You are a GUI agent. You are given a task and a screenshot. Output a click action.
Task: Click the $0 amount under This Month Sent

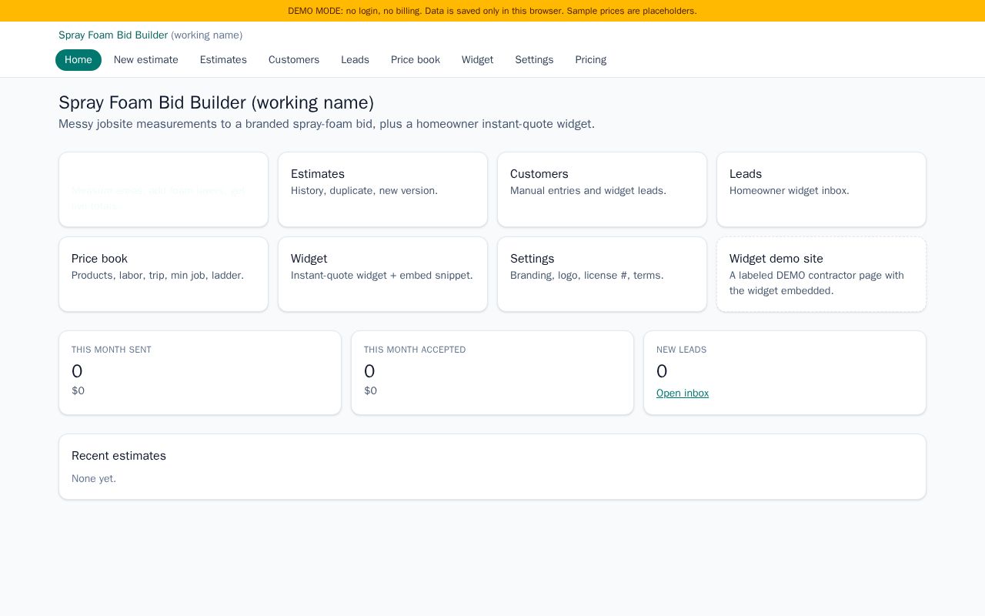click(x=78, y=391)
